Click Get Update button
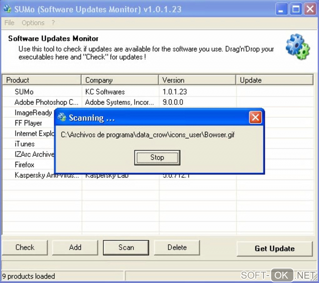This screenshot has height=283, width=319. click(275, 248)
